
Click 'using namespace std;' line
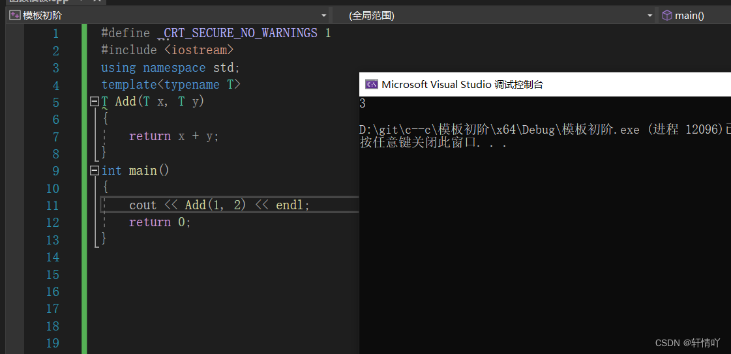point(170,68)
